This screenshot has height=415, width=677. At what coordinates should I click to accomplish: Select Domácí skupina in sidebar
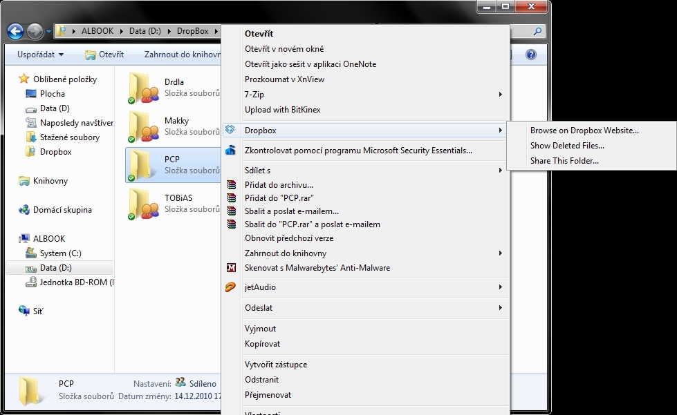(55, 209)
